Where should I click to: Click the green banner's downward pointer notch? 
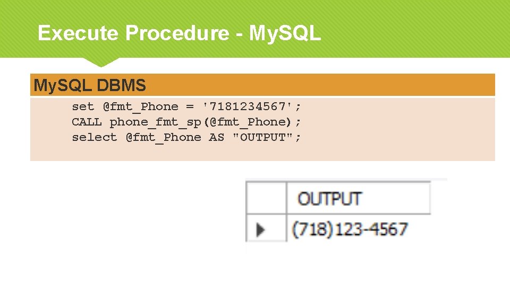click(100, 62)
